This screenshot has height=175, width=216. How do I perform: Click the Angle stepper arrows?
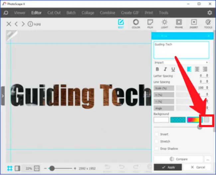pos(207,108)
